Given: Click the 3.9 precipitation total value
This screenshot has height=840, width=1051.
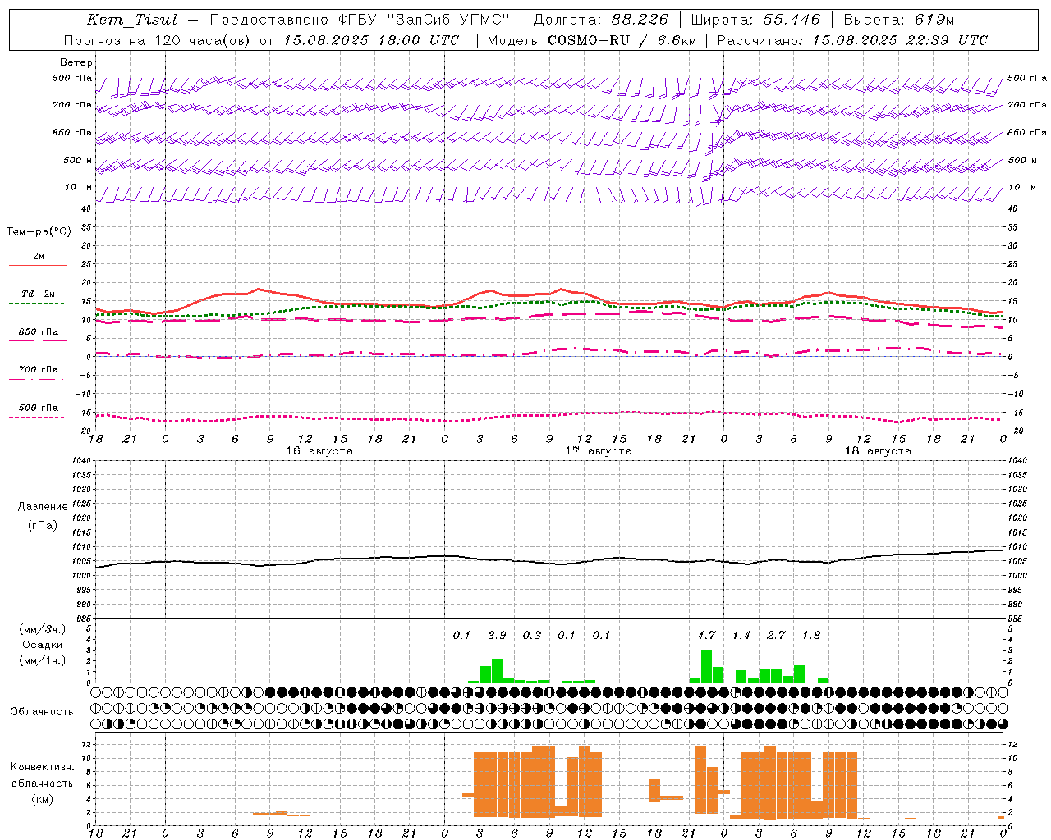Looking at the screenshot, I should pos(497,635).
